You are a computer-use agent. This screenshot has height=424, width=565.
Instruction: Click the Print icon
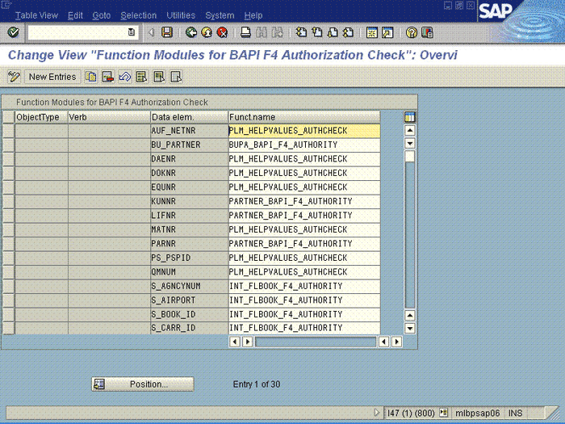tap(245, 32)
